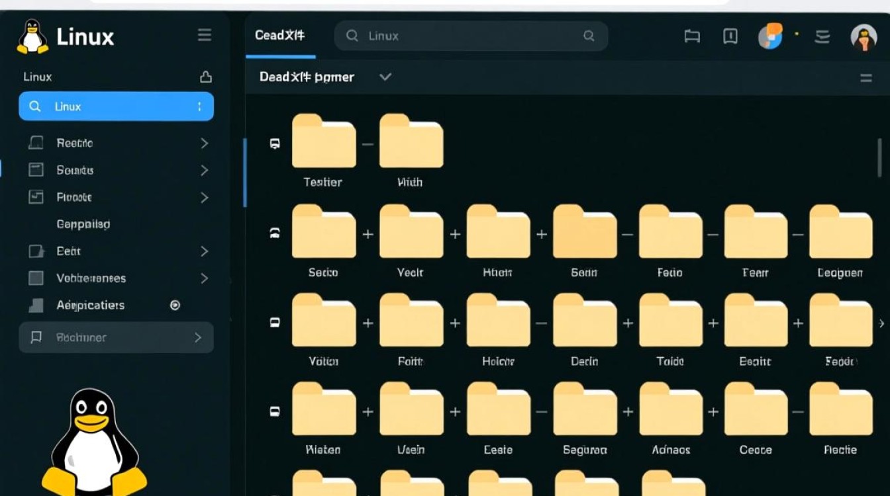
Task: Click the colorful round app icon in toolbar
Action: (770, 36)
